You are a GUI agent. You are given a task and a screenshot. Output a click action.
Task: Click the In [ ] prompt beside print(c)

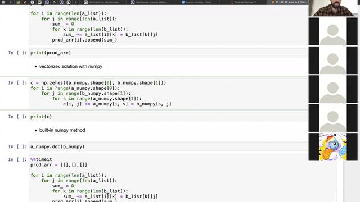pyautogui.click(x=17, y=117)
